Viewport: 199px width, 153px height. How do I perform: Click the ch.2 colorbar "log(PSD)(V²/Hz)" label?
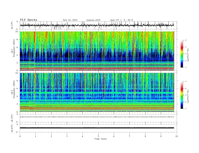point(188,96)
